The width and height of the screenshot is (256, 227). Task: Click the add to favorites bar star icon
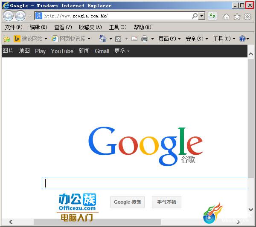coord(7,39)
